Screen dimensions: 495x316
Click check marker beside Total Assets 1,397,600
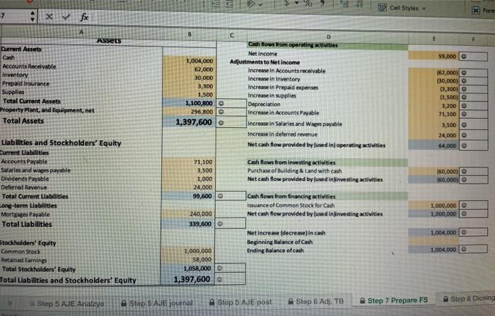pos(221,123)
